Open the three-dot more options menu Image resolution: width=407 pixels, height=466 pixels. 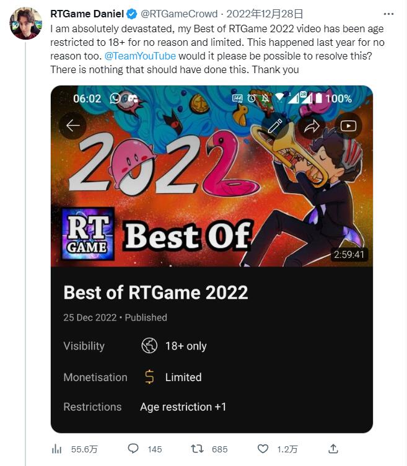[x=388, y=14]
